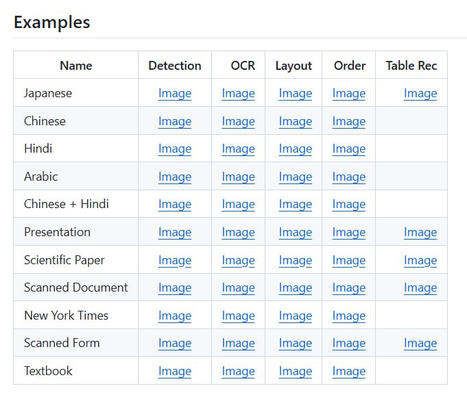
Task: Click the Presentation OCR image link
Action: (x=238, y=232)
